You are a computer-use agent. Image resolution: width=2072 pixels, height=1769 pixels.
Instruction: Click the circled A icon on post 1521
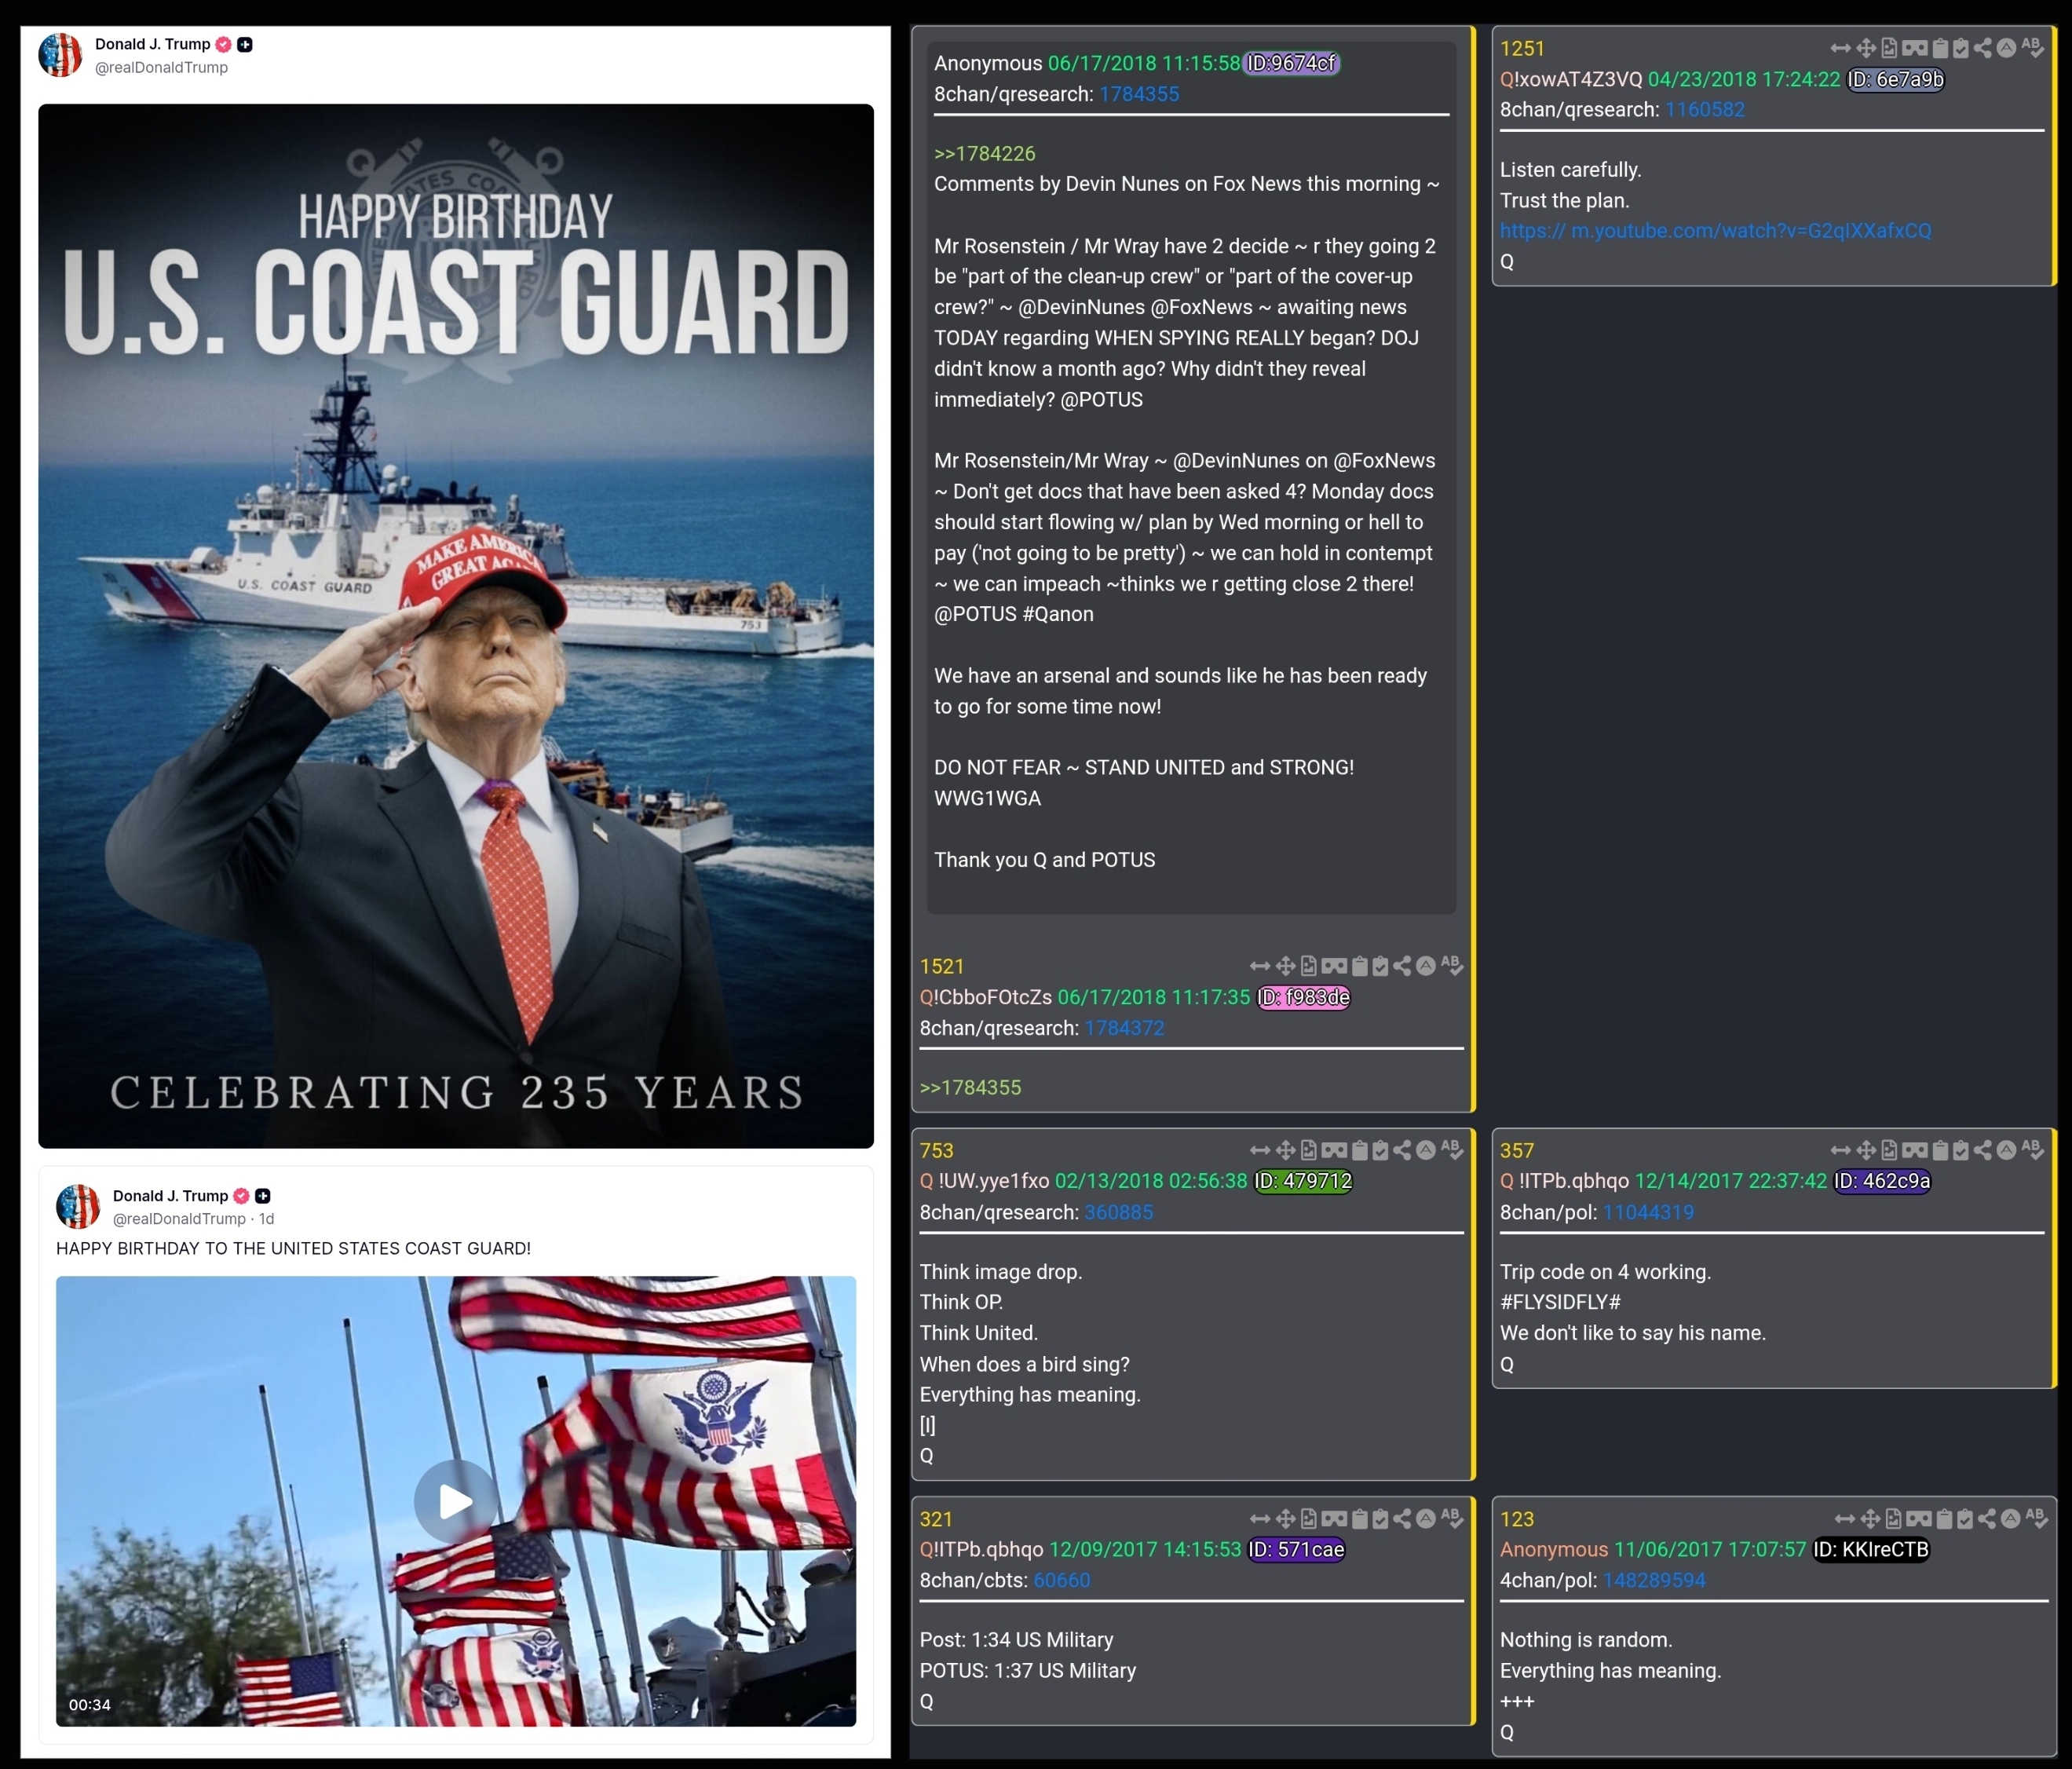pyautogui.click(x=1426, y=966)
